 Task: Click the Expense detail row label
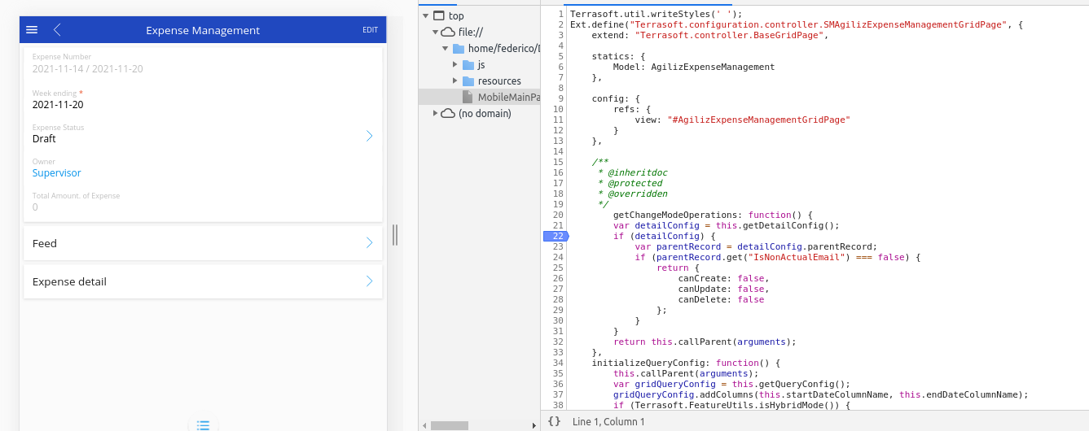(69, 281)
